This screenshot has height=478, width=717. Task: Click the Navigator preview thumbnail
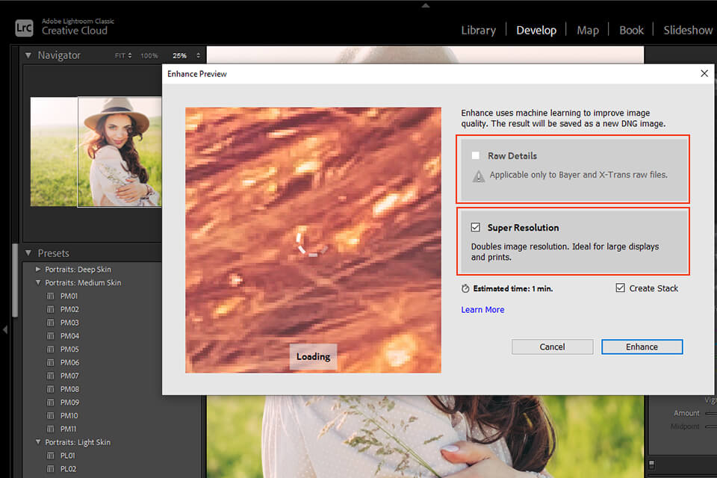96,152
